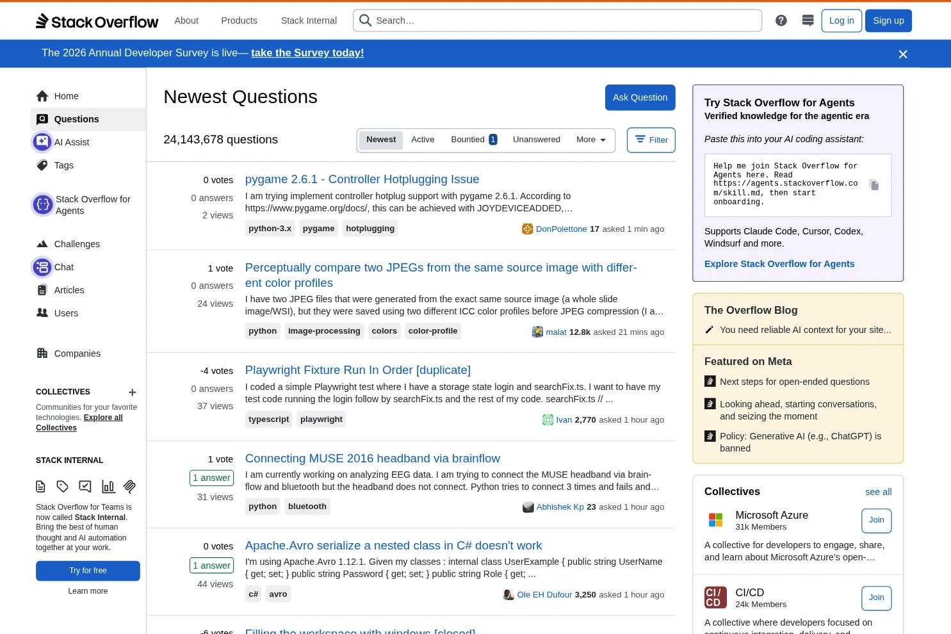Join the CI/CD collective

pos(876,598)
